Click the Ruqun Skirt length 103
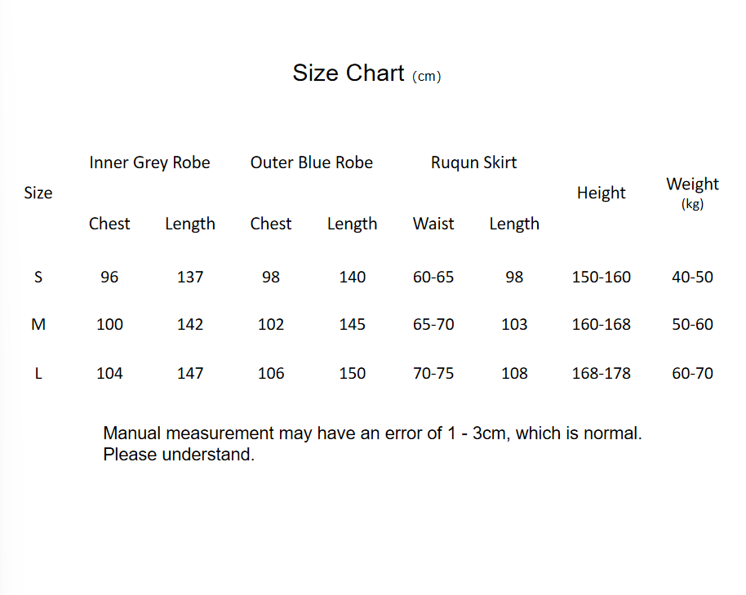 pos(514,324)
